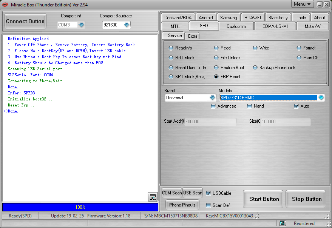Click "Firmware Version:1.18" in status bar

coord(109,216)
